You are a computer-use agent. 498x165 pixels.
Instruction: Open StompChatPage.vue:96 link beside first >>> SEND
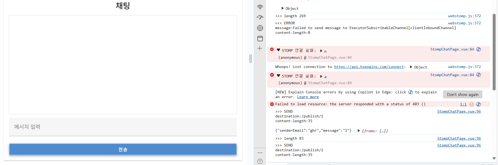coord(459,112)
